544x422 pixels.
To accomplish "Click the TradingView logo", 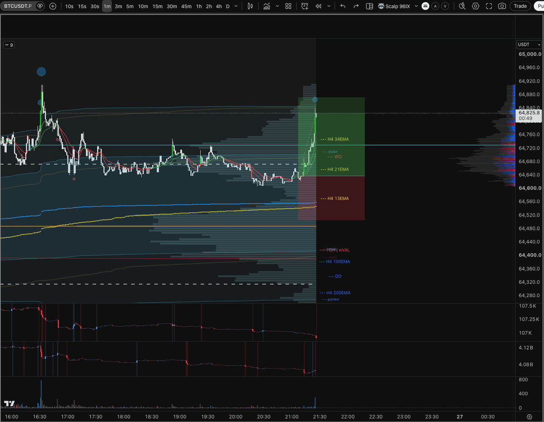I will click(x=9, y=403).
